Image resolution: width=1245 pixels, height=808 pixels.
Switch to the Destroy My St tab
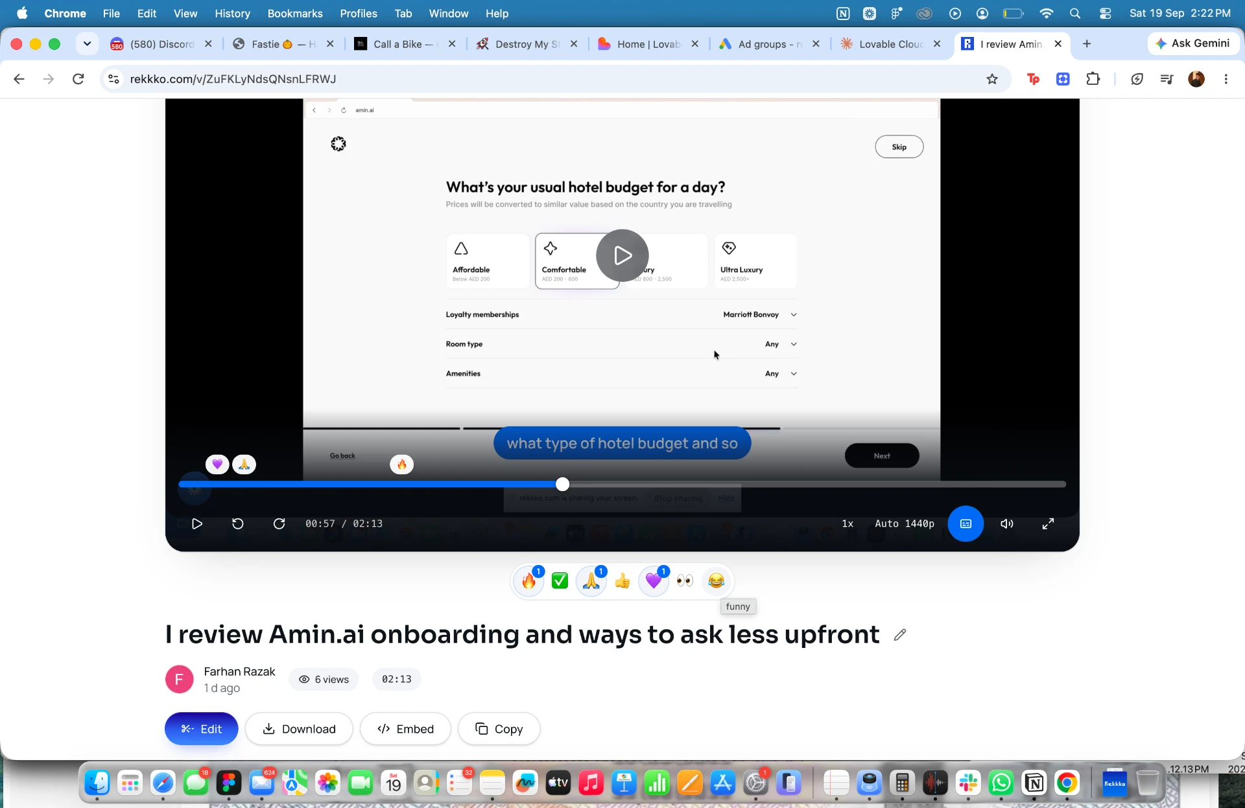[x=527, y=44]
